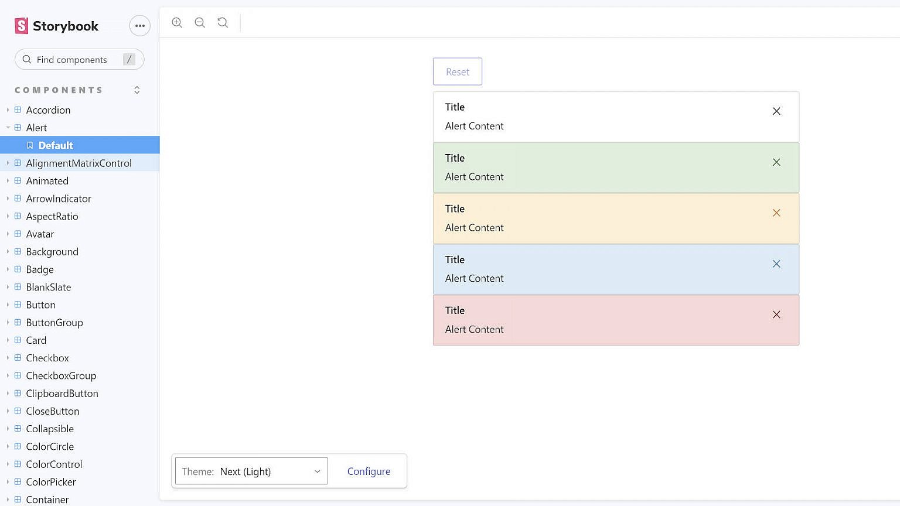Reset canvas zoom with the circular arrow icon
This screenshot has width=900, height=506.
point(222,22)
